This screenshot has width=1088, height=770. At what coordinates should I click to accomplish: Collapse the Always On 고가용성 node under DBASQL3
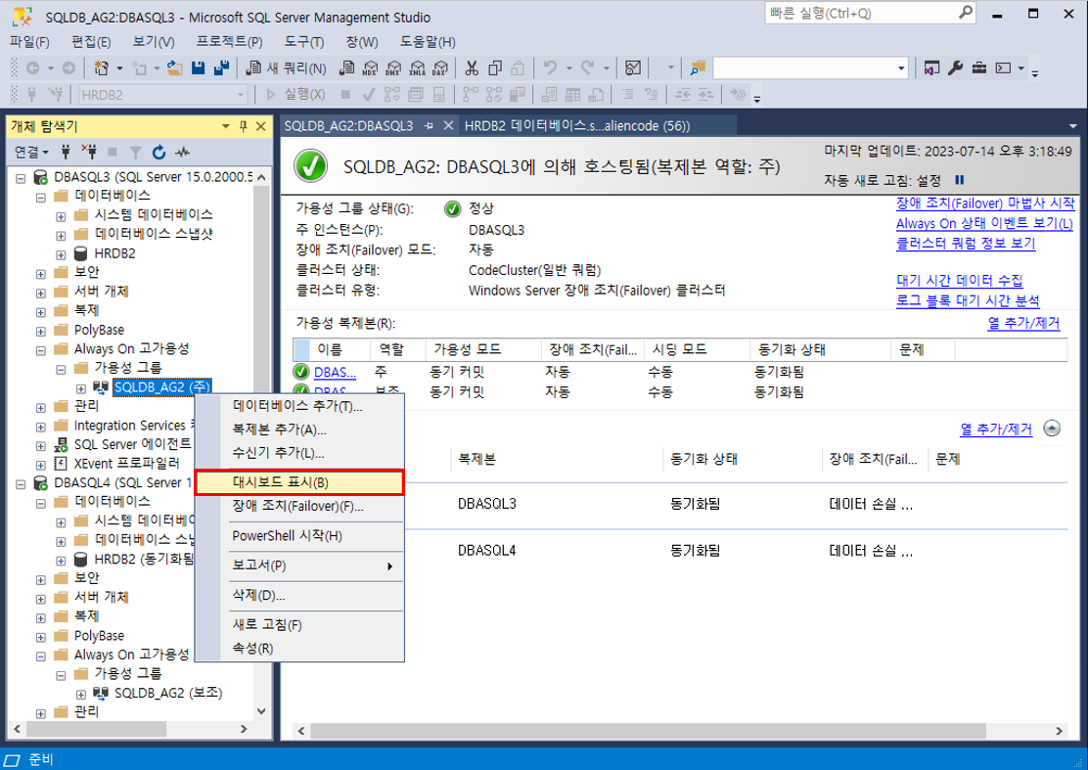(x=41, y=350)
